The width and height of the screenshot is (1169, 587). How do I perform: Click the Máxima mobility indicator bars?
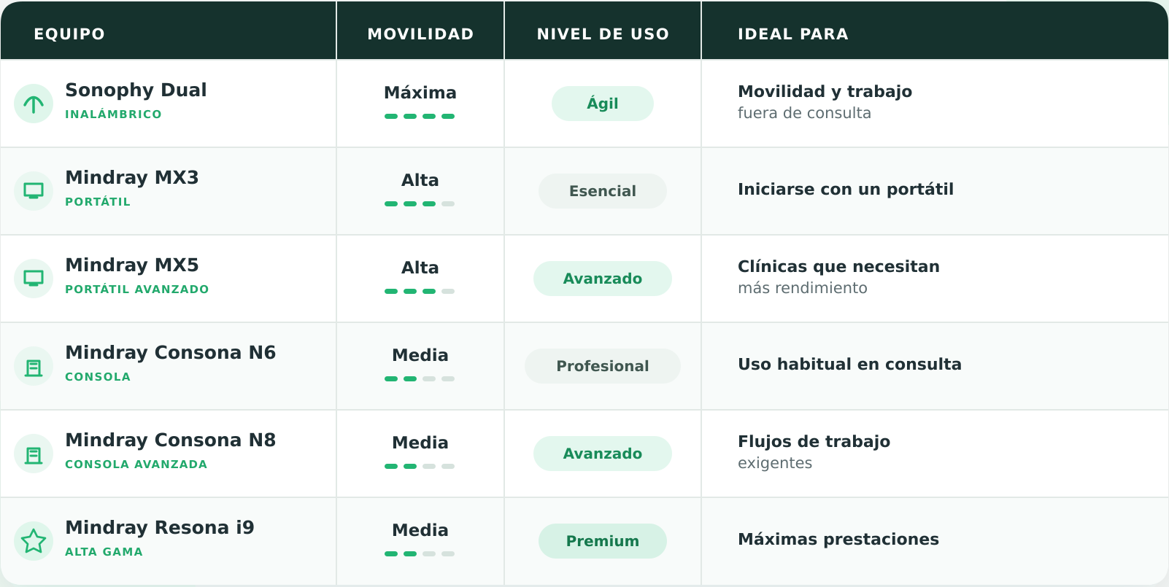point(420,116)
